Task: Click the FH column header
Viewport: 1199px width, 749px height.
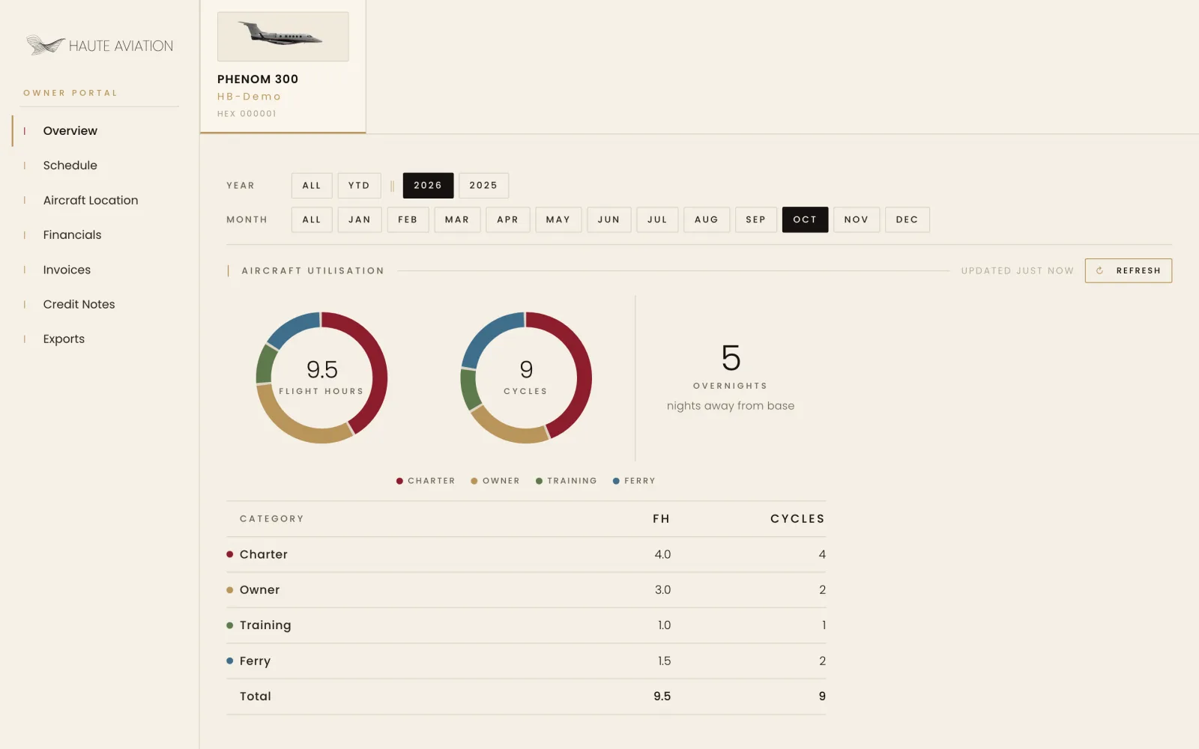Action: [662, 519]
